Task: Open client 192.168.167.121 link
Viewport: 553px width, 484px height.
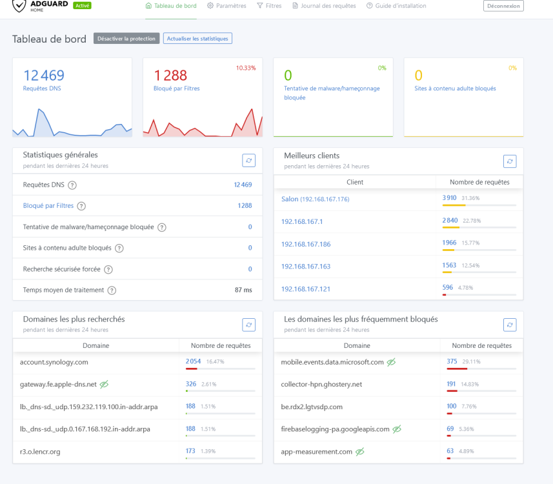Action: coord(306,289)
